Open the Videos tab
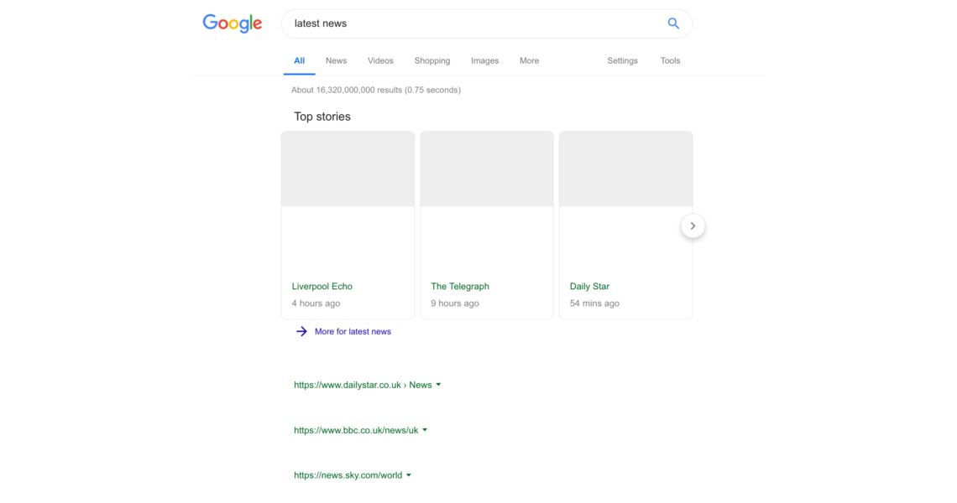This screenshot has width=957, height=503. click(x=380, y=60)
